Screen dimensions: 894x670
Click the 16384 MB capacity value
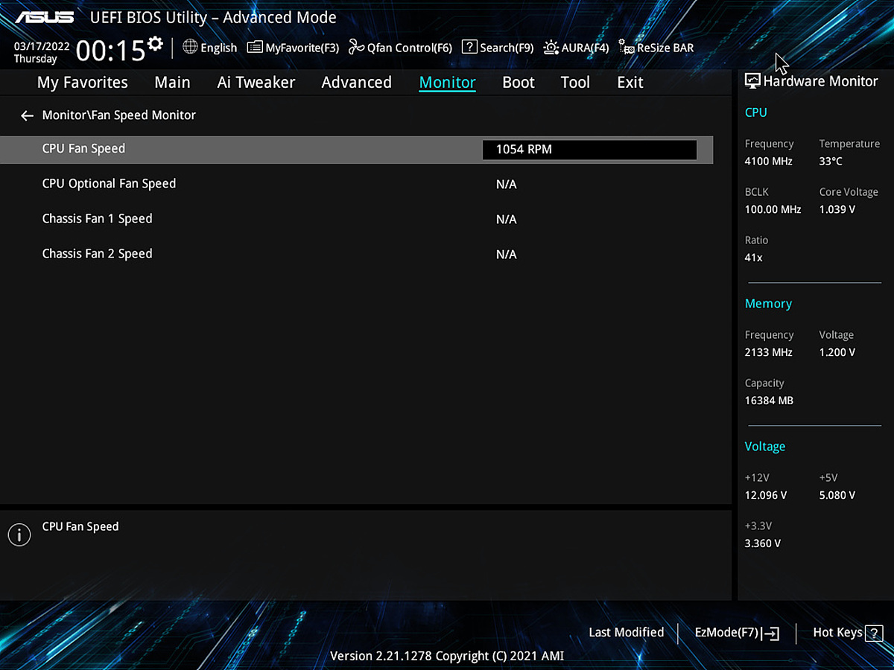(x=769, y=401)
